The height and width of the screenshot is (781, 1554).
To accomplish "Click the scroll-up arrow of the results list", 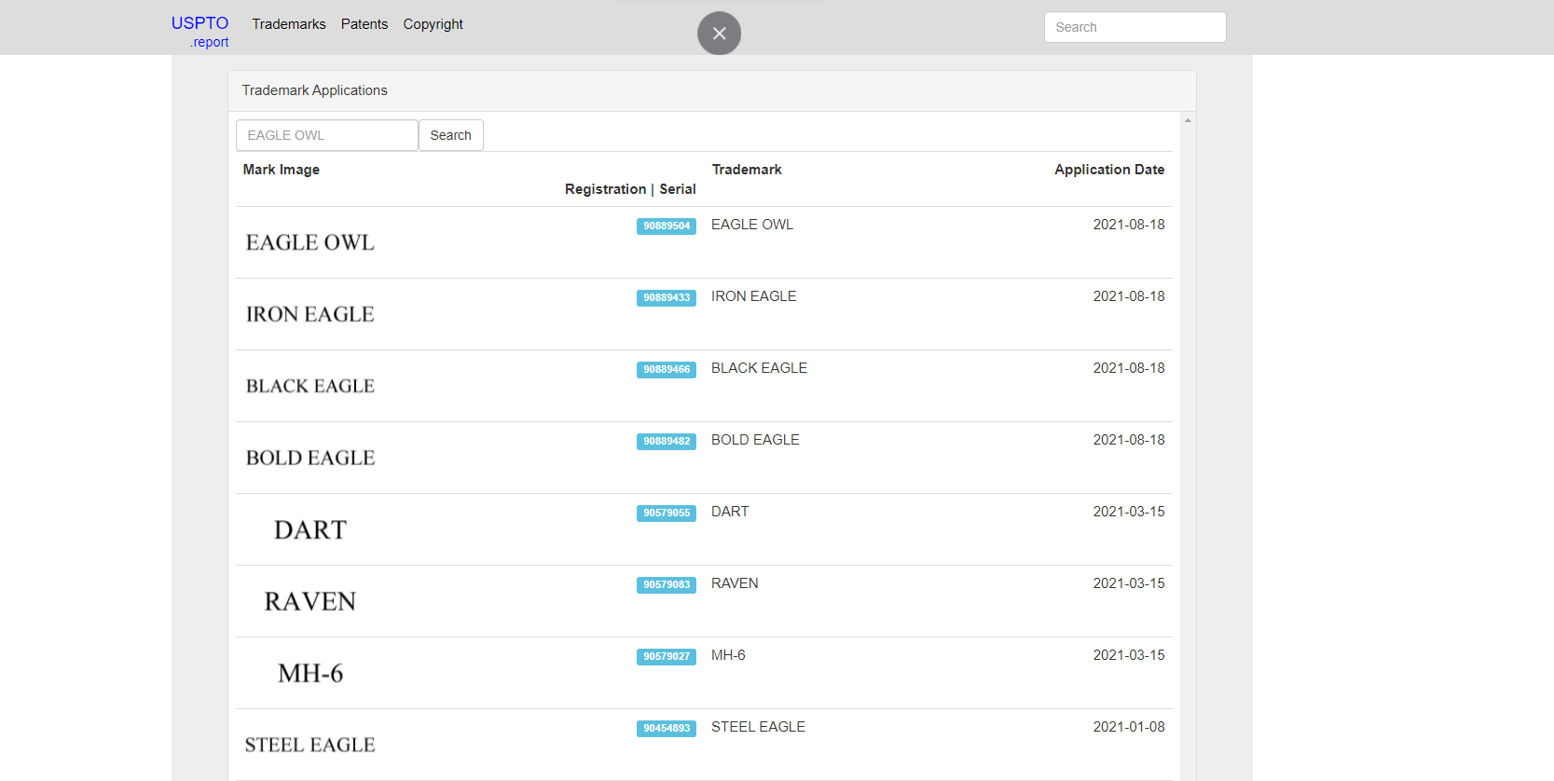I will tap(1188, 120).
